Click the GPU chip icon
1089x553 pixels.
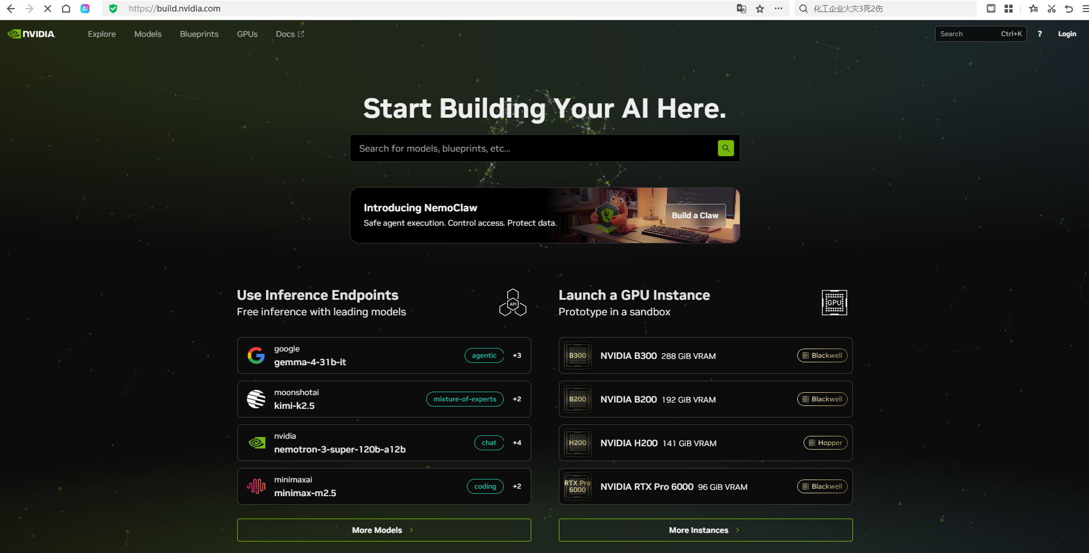(x=835, y=303)
